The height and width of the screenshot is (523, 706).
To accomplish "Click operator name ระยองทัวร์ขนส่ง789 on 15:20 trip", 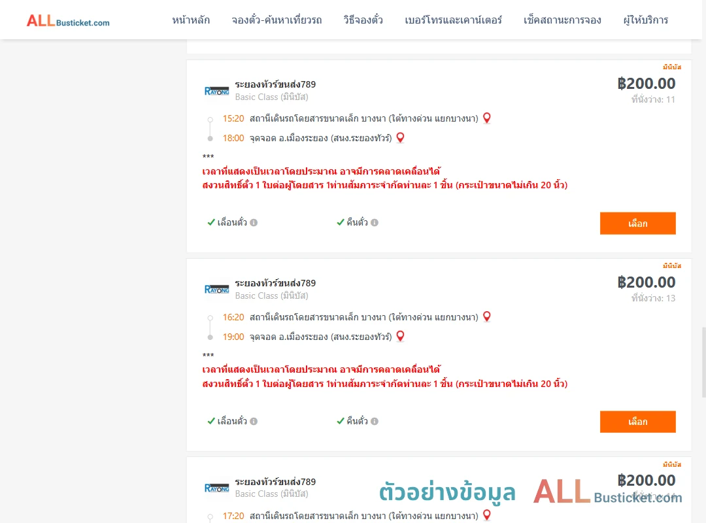I will point(275,84).
